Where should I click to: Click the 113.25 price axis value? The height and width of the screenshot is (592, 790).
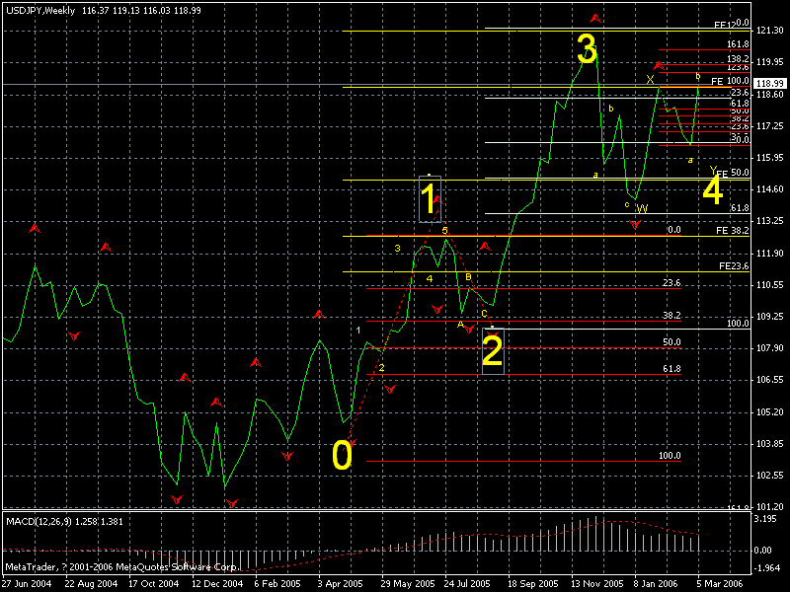[770, 221]
